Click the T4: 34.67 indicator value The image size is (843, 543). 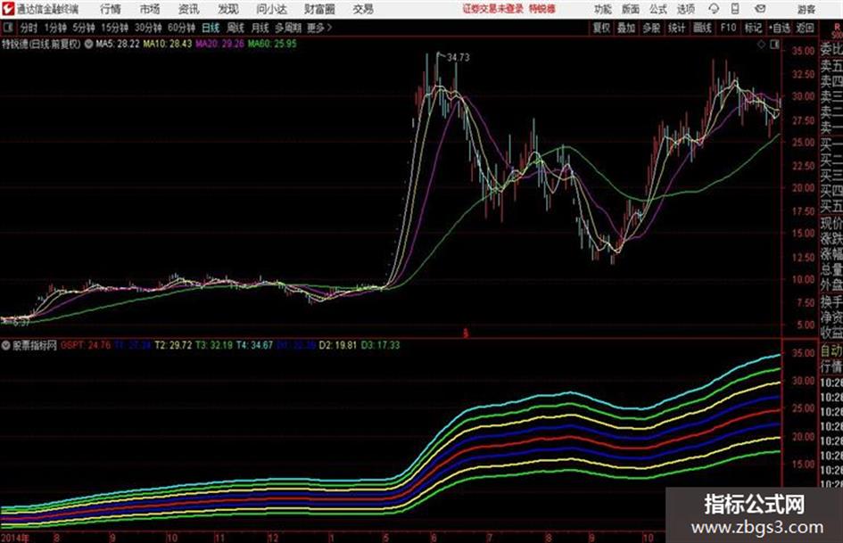tap(255, 345)
